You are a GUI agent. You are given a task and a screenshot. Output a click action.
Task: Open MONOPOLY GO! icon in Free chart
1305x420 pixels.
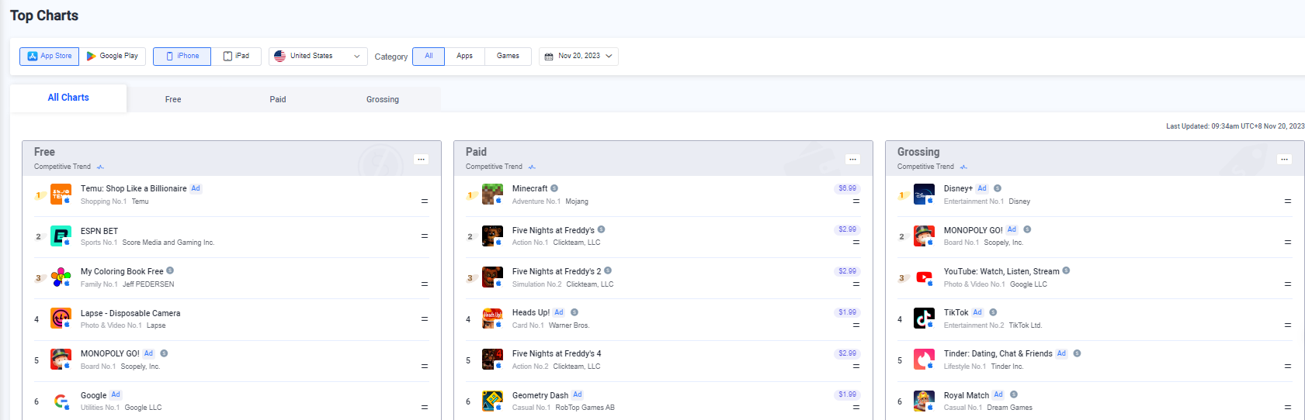pyautogui.click(x=61, y=359)
